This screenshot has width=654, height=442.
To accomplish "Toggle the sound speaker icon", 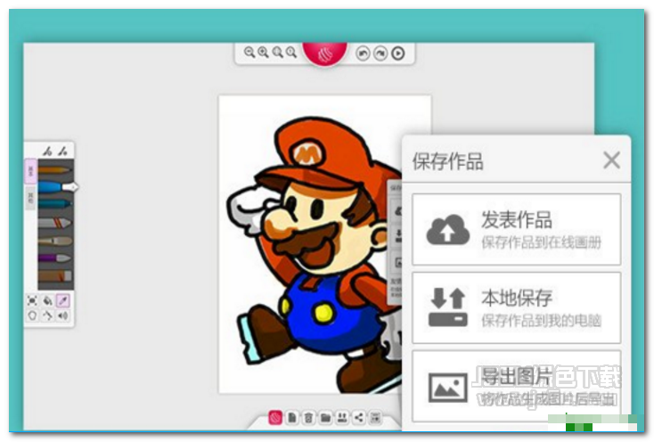I will pyautogui.click(x=63, y=315).
